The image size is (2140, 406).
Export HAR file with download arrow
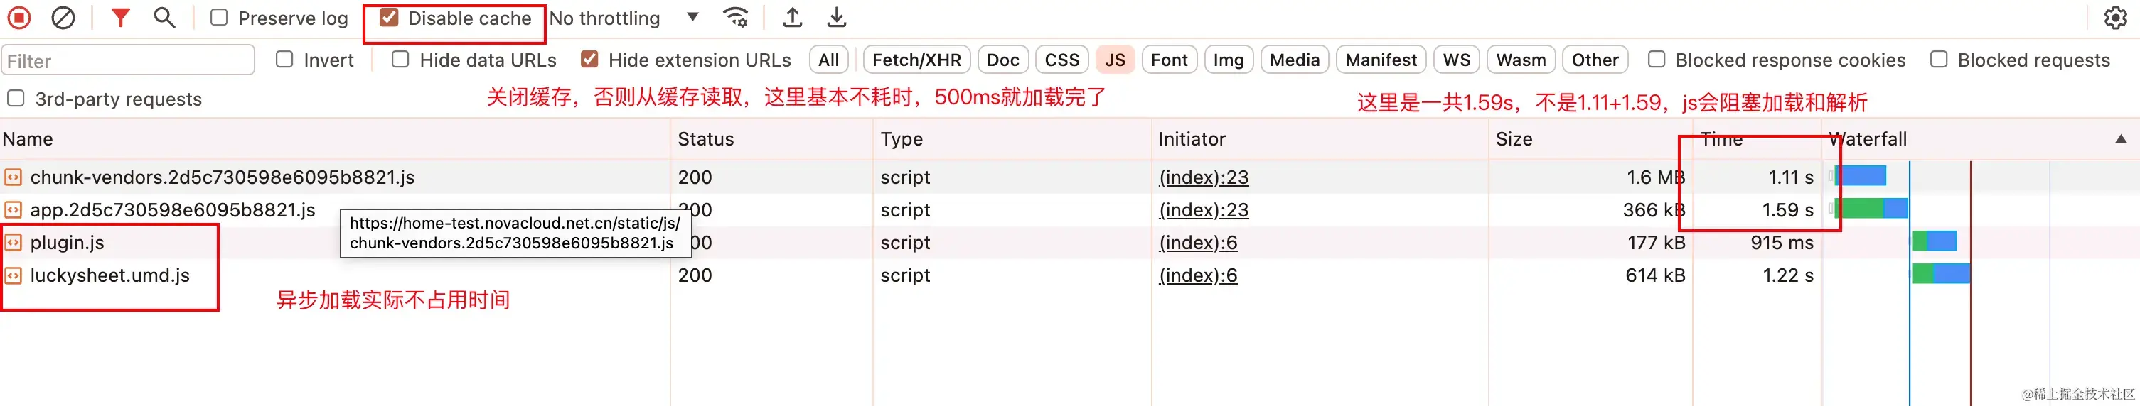837,18
